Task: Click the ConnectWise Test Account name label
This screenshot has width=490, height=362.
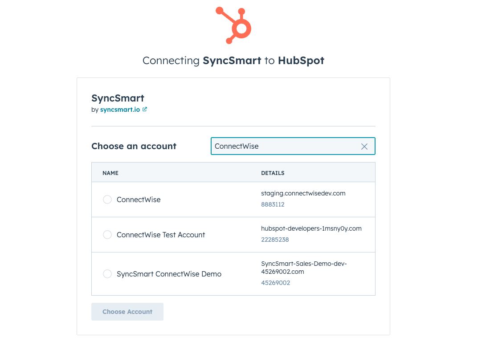Action: (x=161, y=235)
